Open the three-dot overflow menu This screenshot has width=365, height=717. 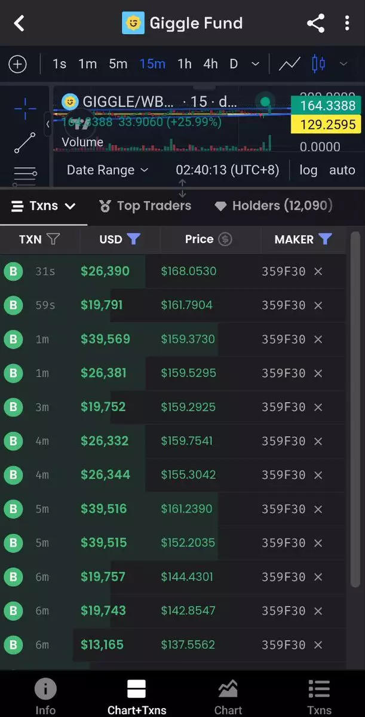(x=347, y=23)
